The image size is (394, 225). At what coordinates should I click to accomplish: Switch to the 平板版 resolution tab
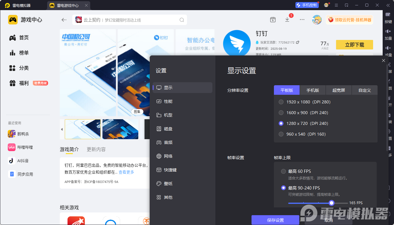click(287, 90)
